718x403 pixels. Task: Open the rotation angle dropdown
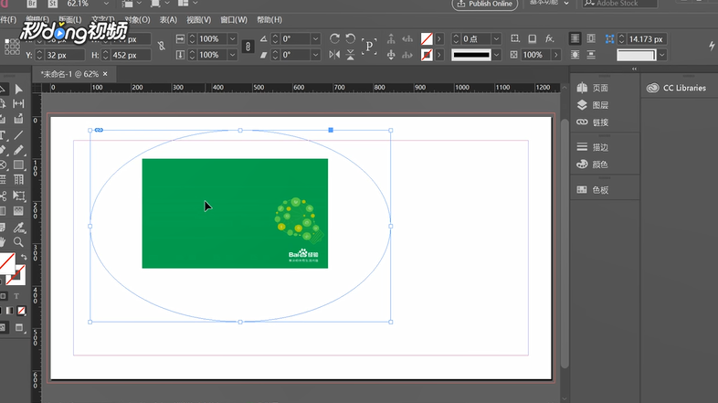(315, 39)
